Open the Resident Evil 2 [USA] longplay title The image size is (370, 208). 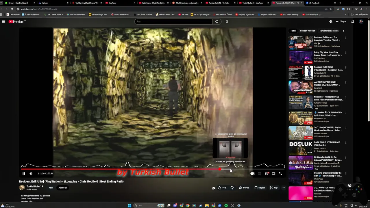click(x=328, y=68)
